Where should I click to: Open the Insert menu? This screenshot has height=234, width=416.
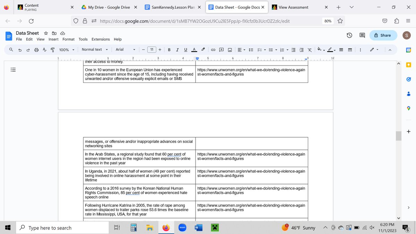[x=53, y=39]
